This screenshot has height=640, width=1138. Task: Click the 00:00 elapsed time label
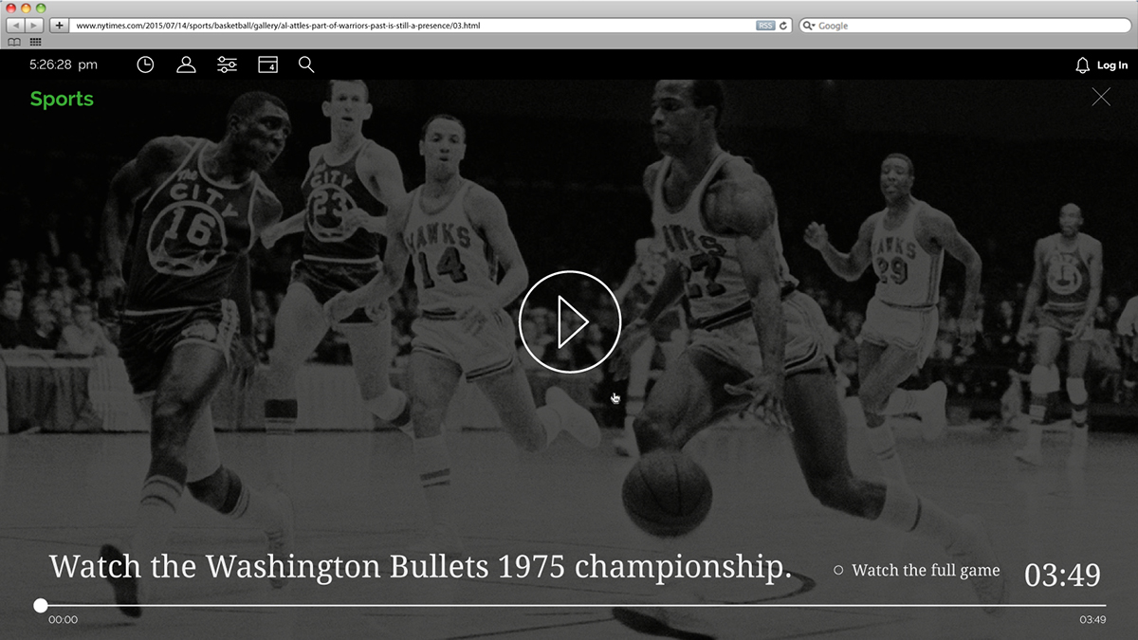coord(63,620)
